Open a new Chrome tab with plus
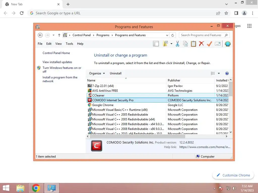Viewport: 258px width, 193px height. pyautogui.click(x=68, y=4)
